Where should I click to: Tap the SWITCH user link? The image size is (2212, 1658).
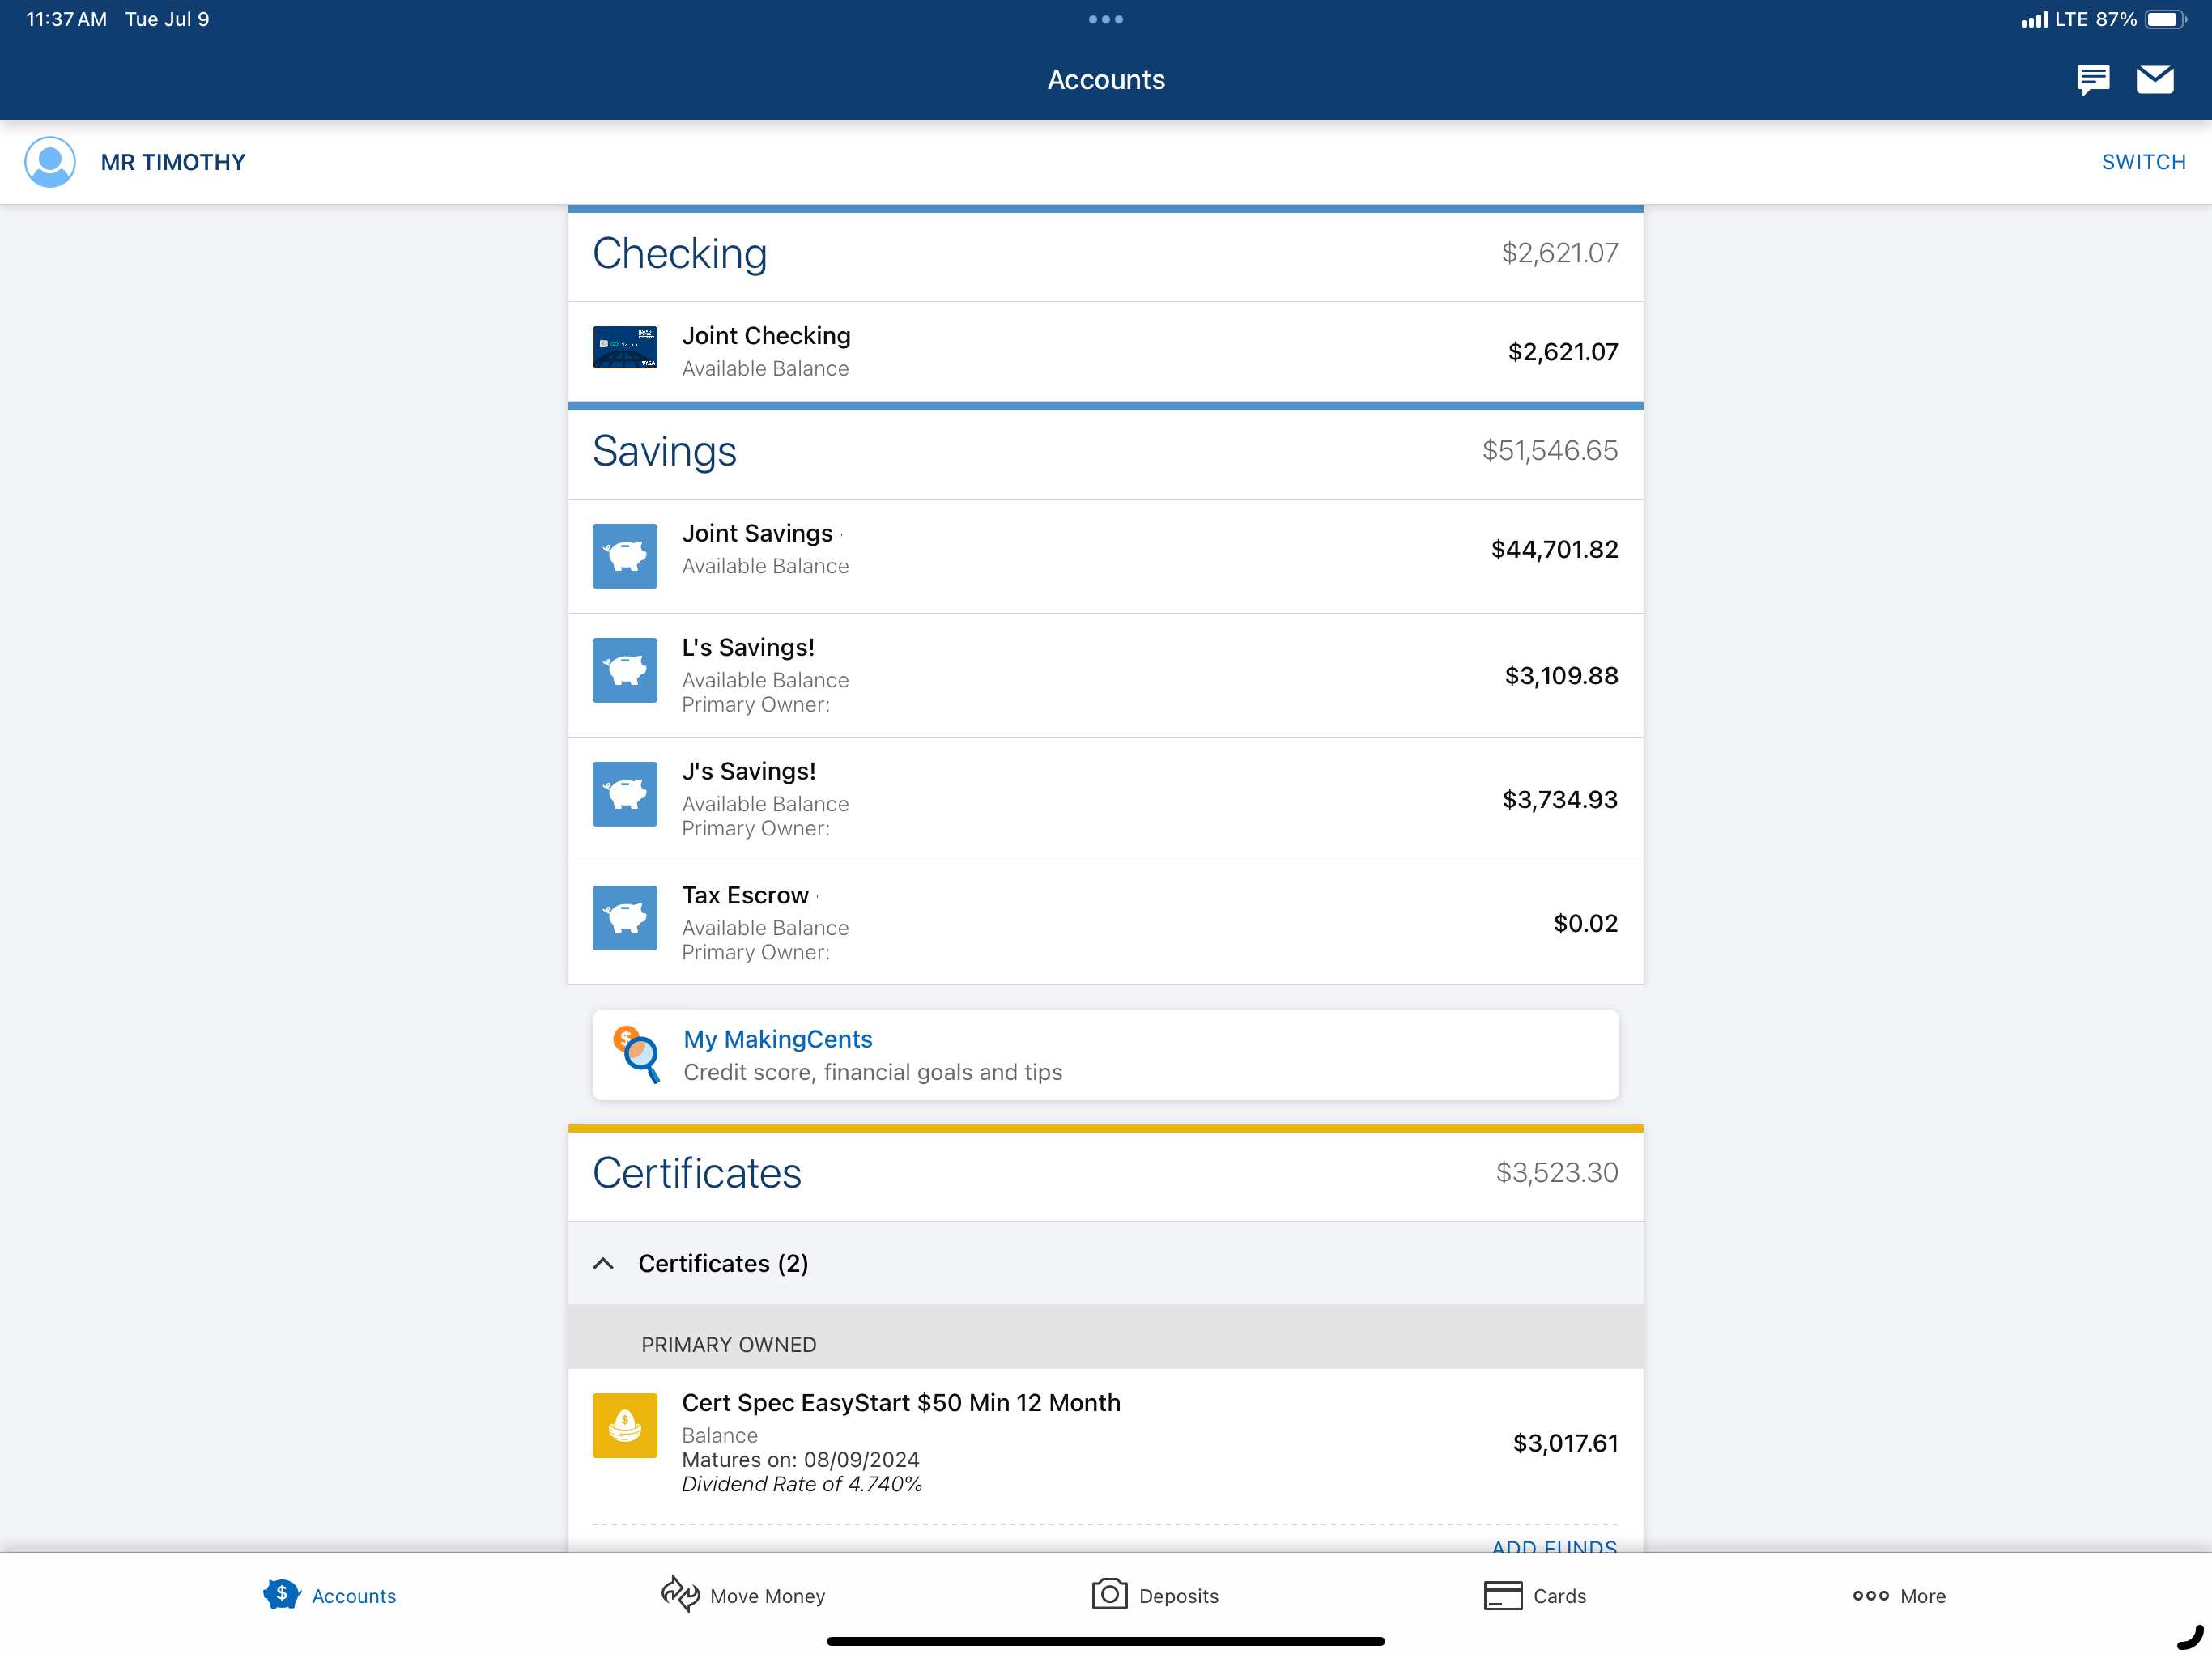coord(2143,162)
